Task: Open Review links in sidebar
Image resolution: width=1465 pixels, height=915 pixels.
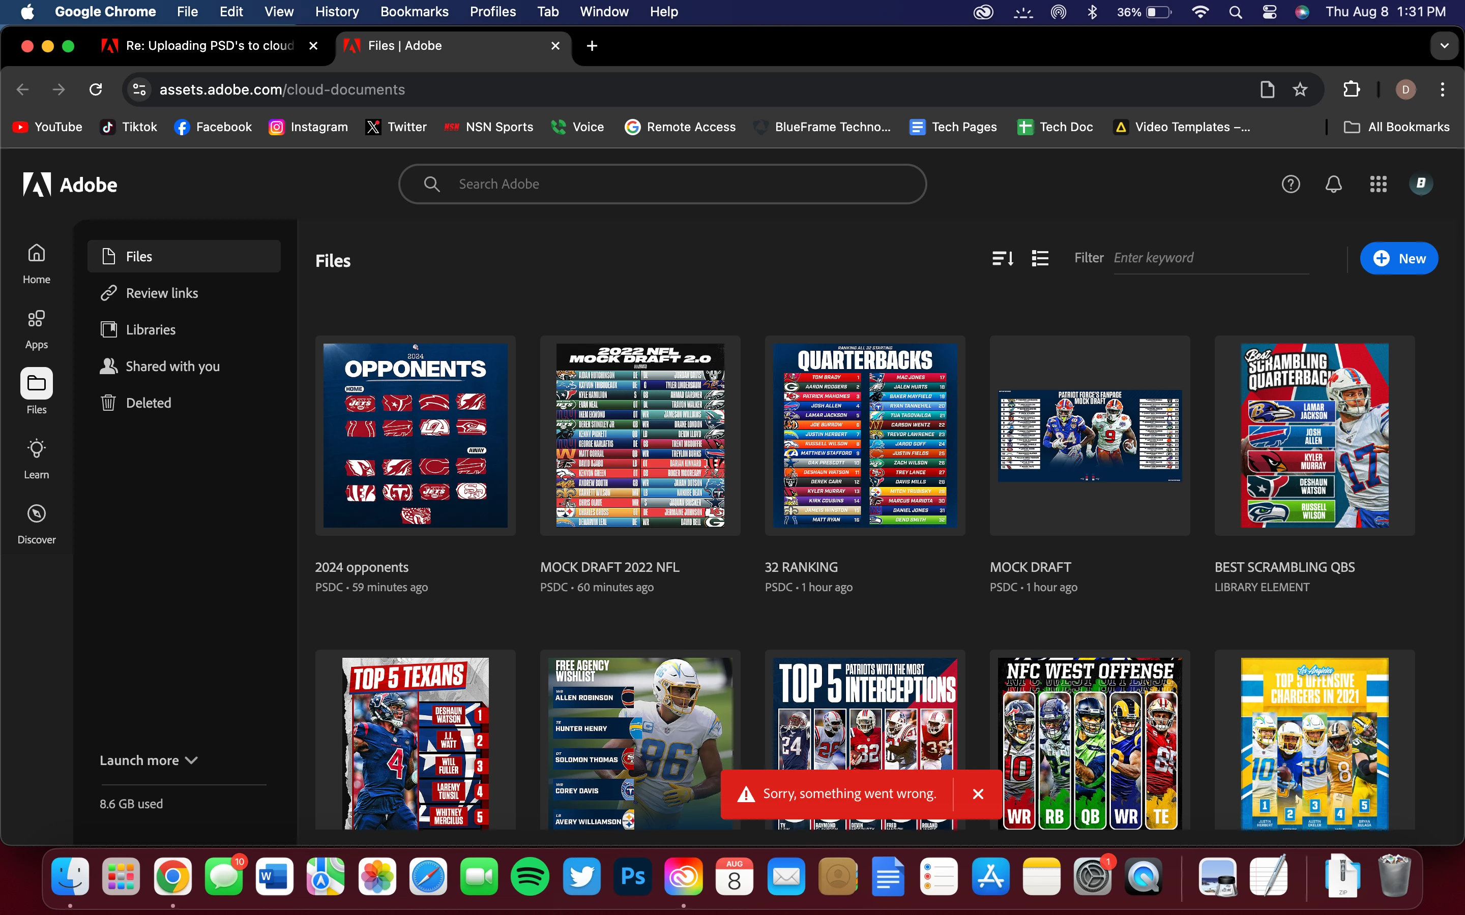Action: coord(162,293)
